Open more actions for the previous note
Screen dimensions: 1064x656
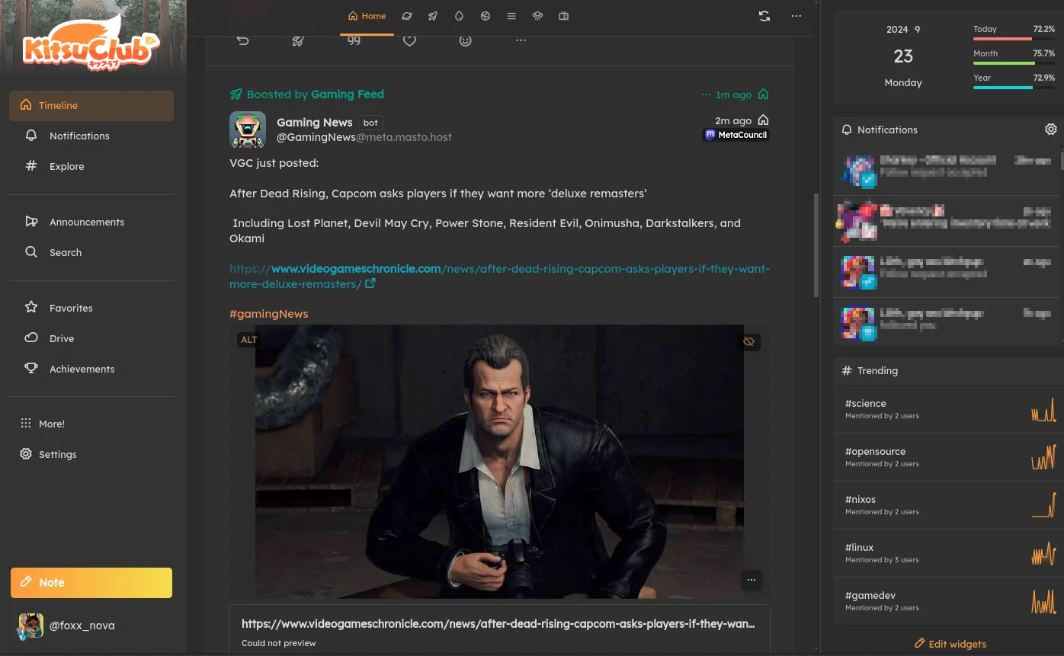521,40
